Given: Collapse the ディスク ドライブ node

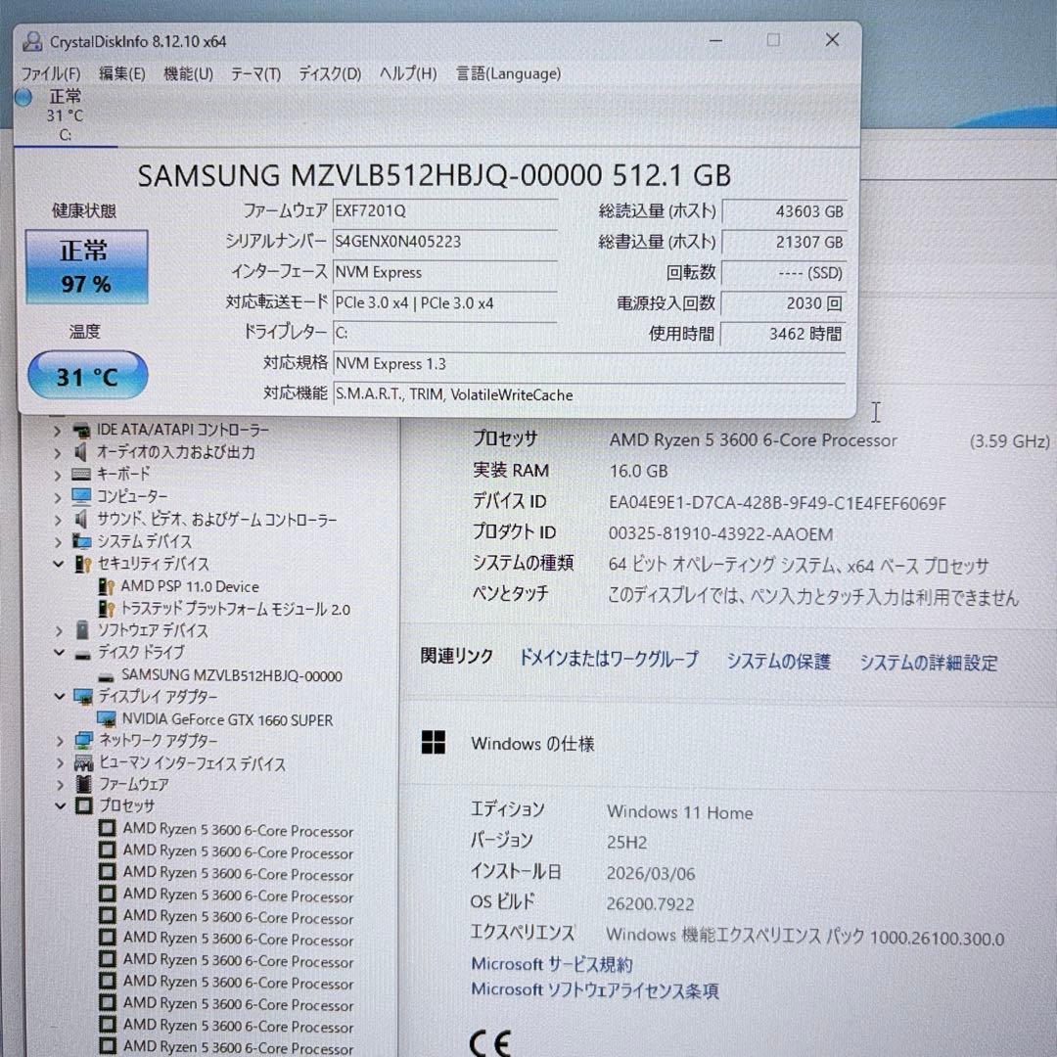Looking at the screenshot, I should point(60,653).
